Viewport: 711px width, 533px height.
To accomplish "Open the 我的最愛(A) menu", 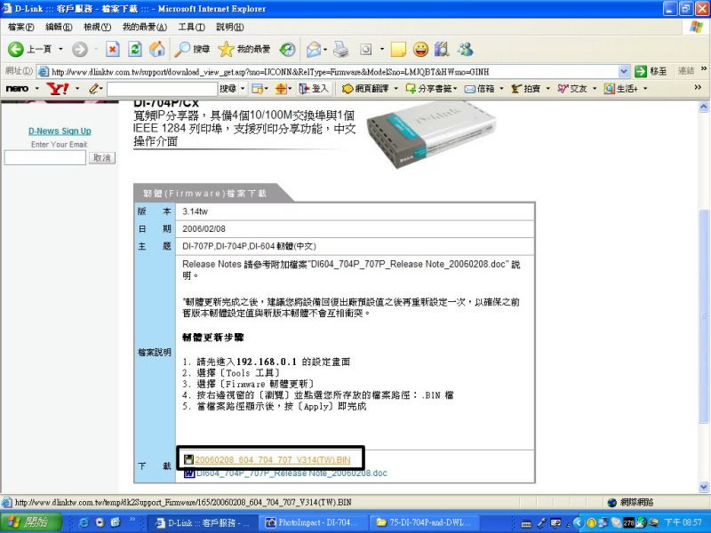I will (145, 27).
